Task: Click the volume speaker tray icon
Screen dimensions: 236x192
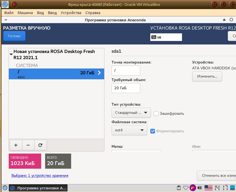Action: [x=200, y=188]
